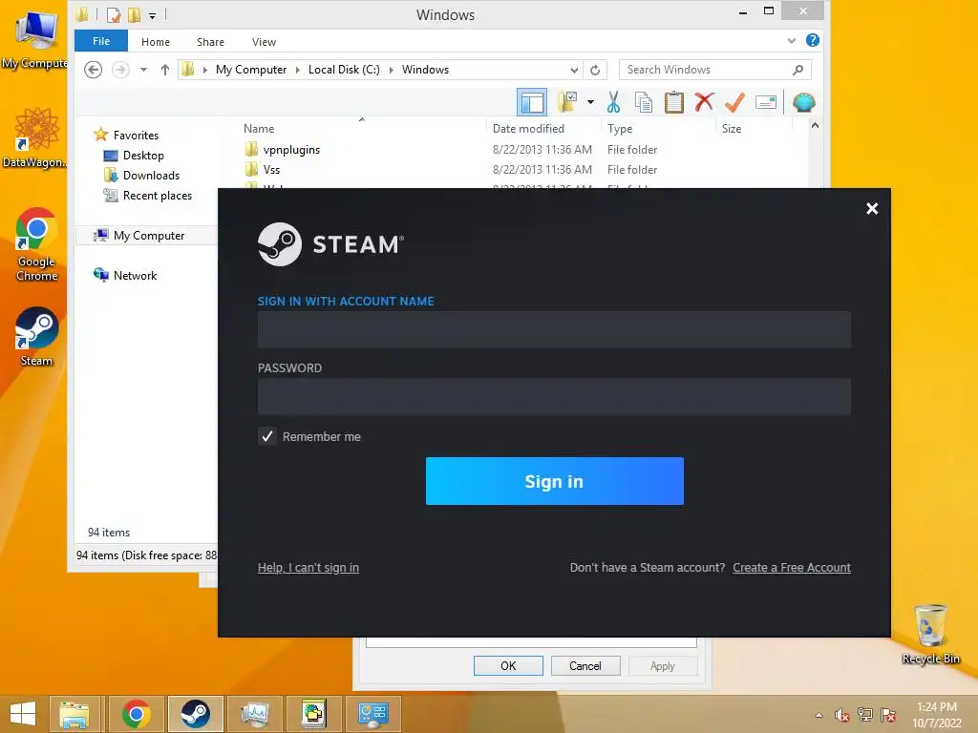Click the Rename icon in toolbar
This screenshot has height=733, width=978.
(765, 102)
